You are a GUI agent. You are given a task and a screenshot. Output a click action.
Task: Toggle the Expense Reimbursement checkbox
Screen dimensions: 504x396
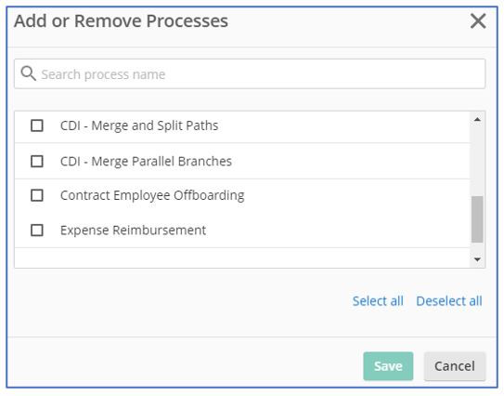(37, 231)
